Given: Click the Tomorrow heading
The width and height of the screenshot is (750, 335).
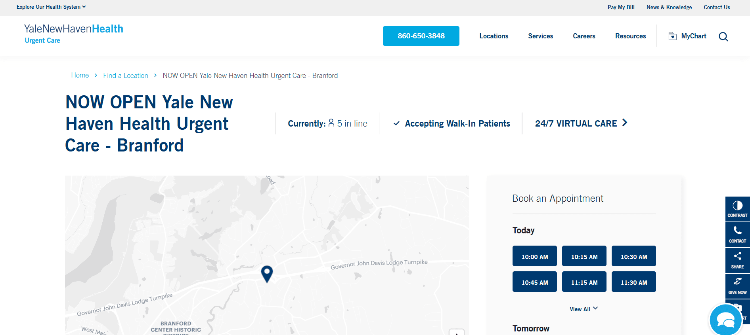Looking at the screenshot, I should click(531, 328).
